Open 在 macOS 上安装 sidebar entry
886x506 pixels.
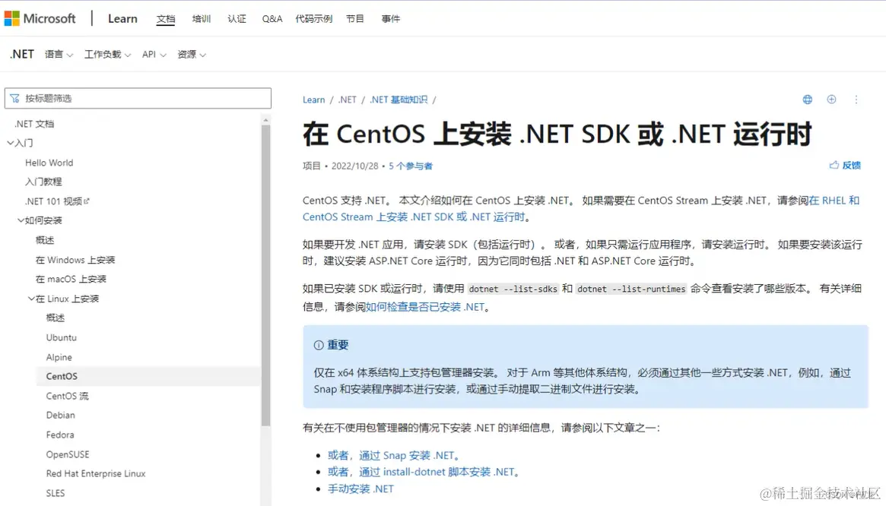pos(71,279)
